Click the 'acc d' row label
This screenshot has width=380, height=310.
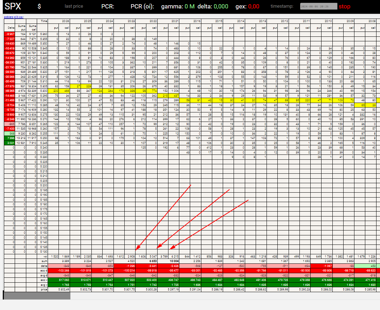pos(42,270)
